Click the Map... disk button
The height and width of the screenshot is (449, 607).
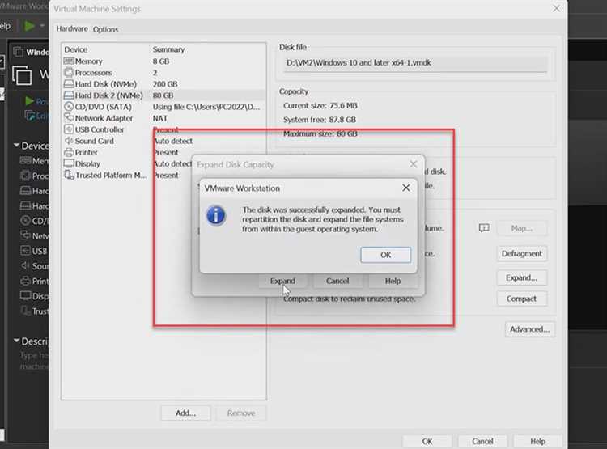tap(521, 228)
